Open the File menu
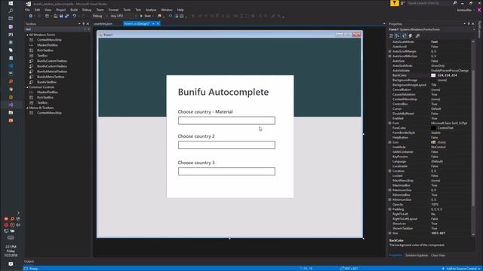 point(27,10)
